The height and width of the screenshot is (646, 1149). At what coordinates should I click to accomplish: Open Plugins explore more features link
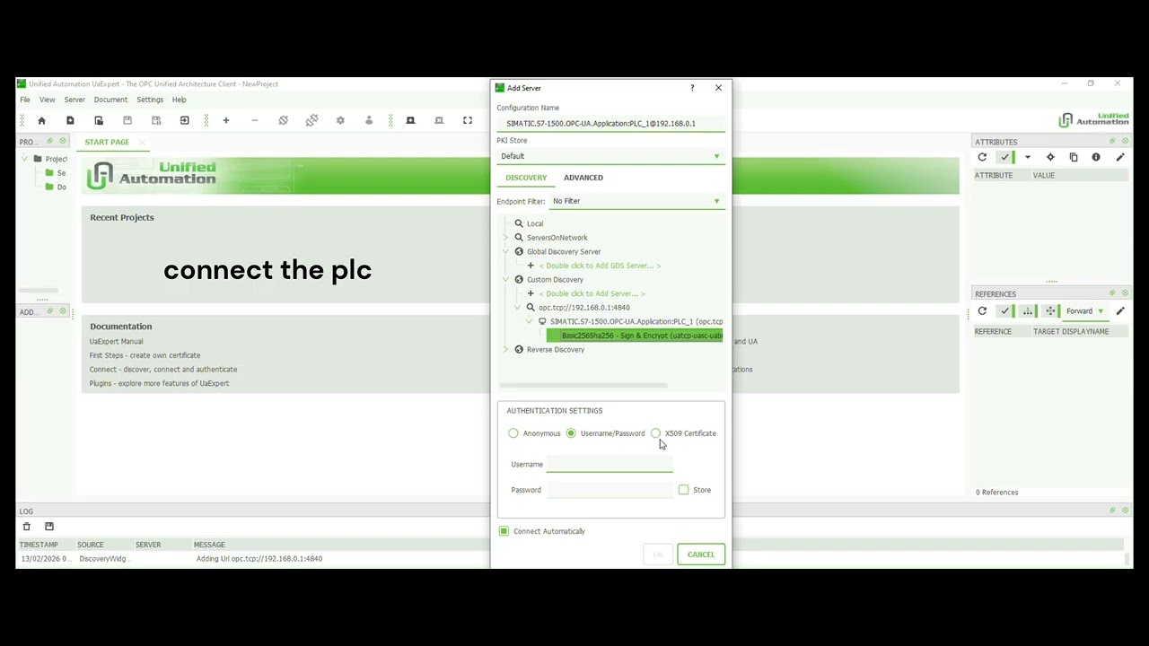pyautogui.click(x=159, y=383)
